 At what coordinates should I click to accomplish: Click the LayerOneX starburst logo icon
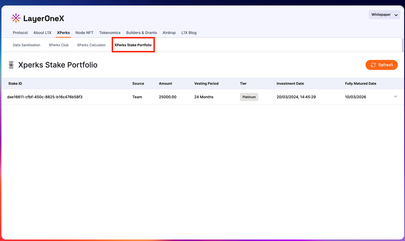click(x=16, y=18)
